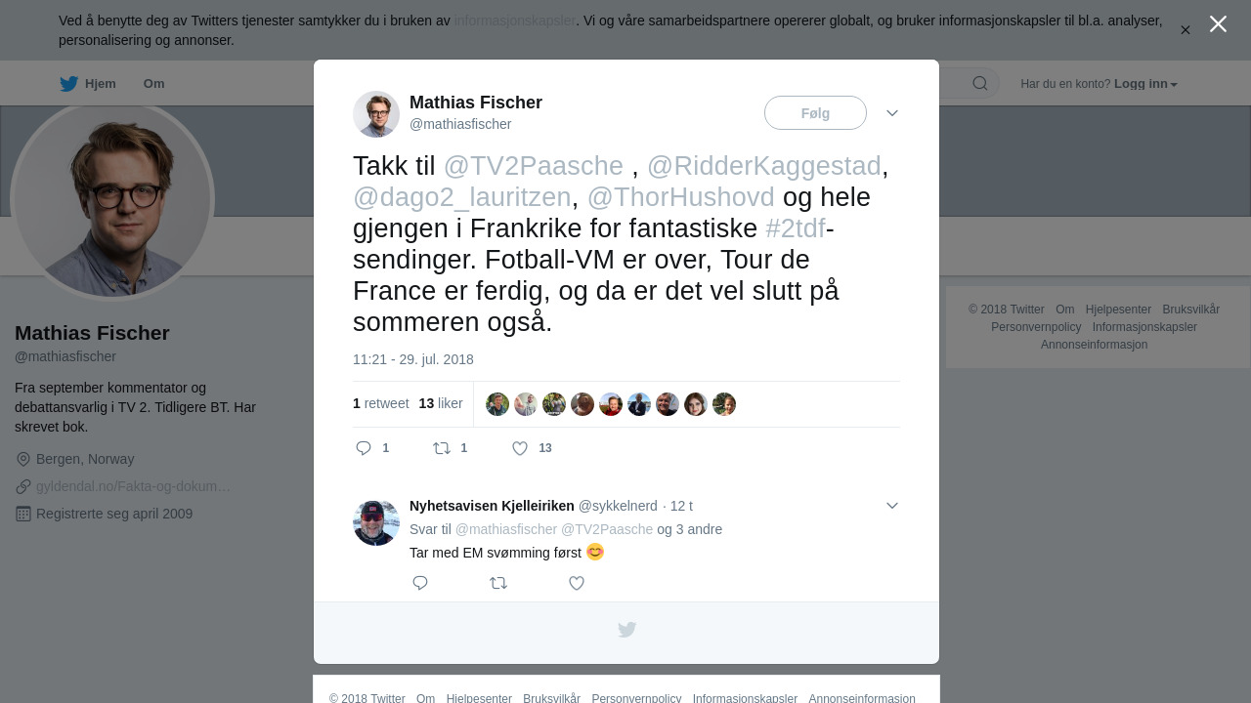Click the search magnifier icon

pos(980,83)
